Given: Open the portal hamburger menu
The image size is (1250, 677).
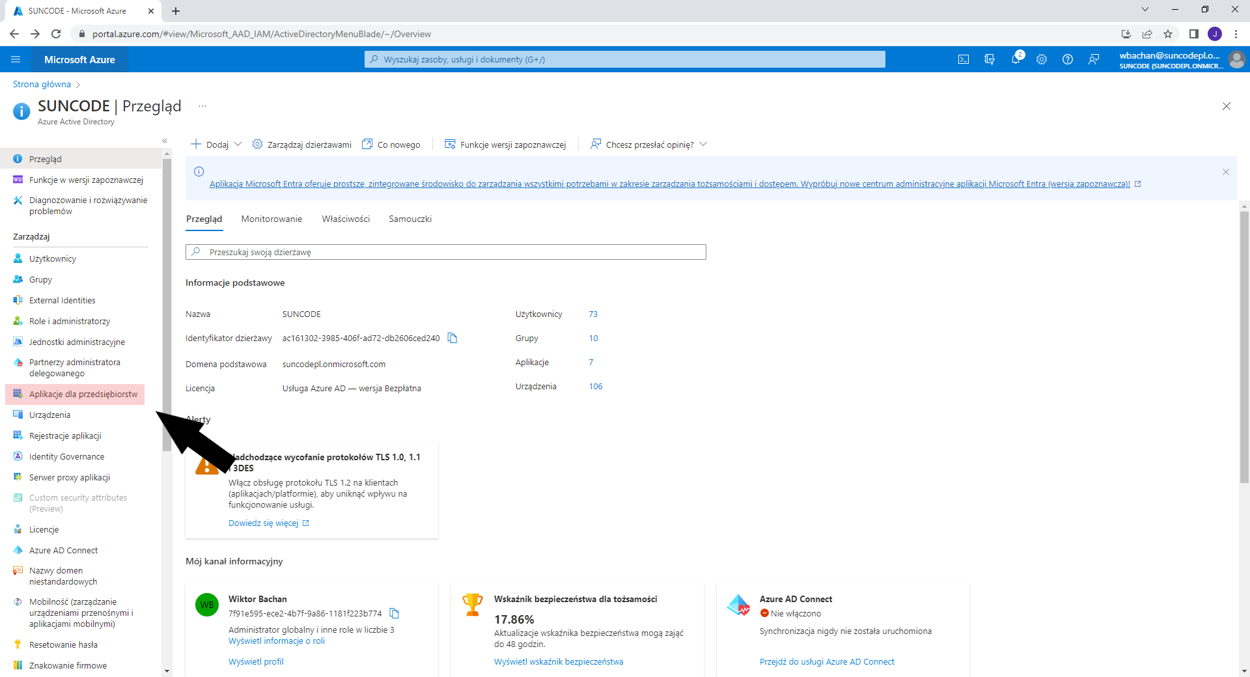Looking at the screenshot, I should point(16,59).
